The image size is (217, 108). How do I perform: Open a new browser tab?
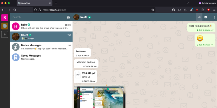coord(56,3)
